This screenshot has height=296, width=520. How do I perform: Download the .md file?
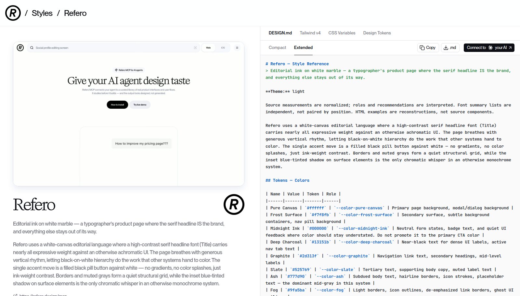[x=450, y=48]
